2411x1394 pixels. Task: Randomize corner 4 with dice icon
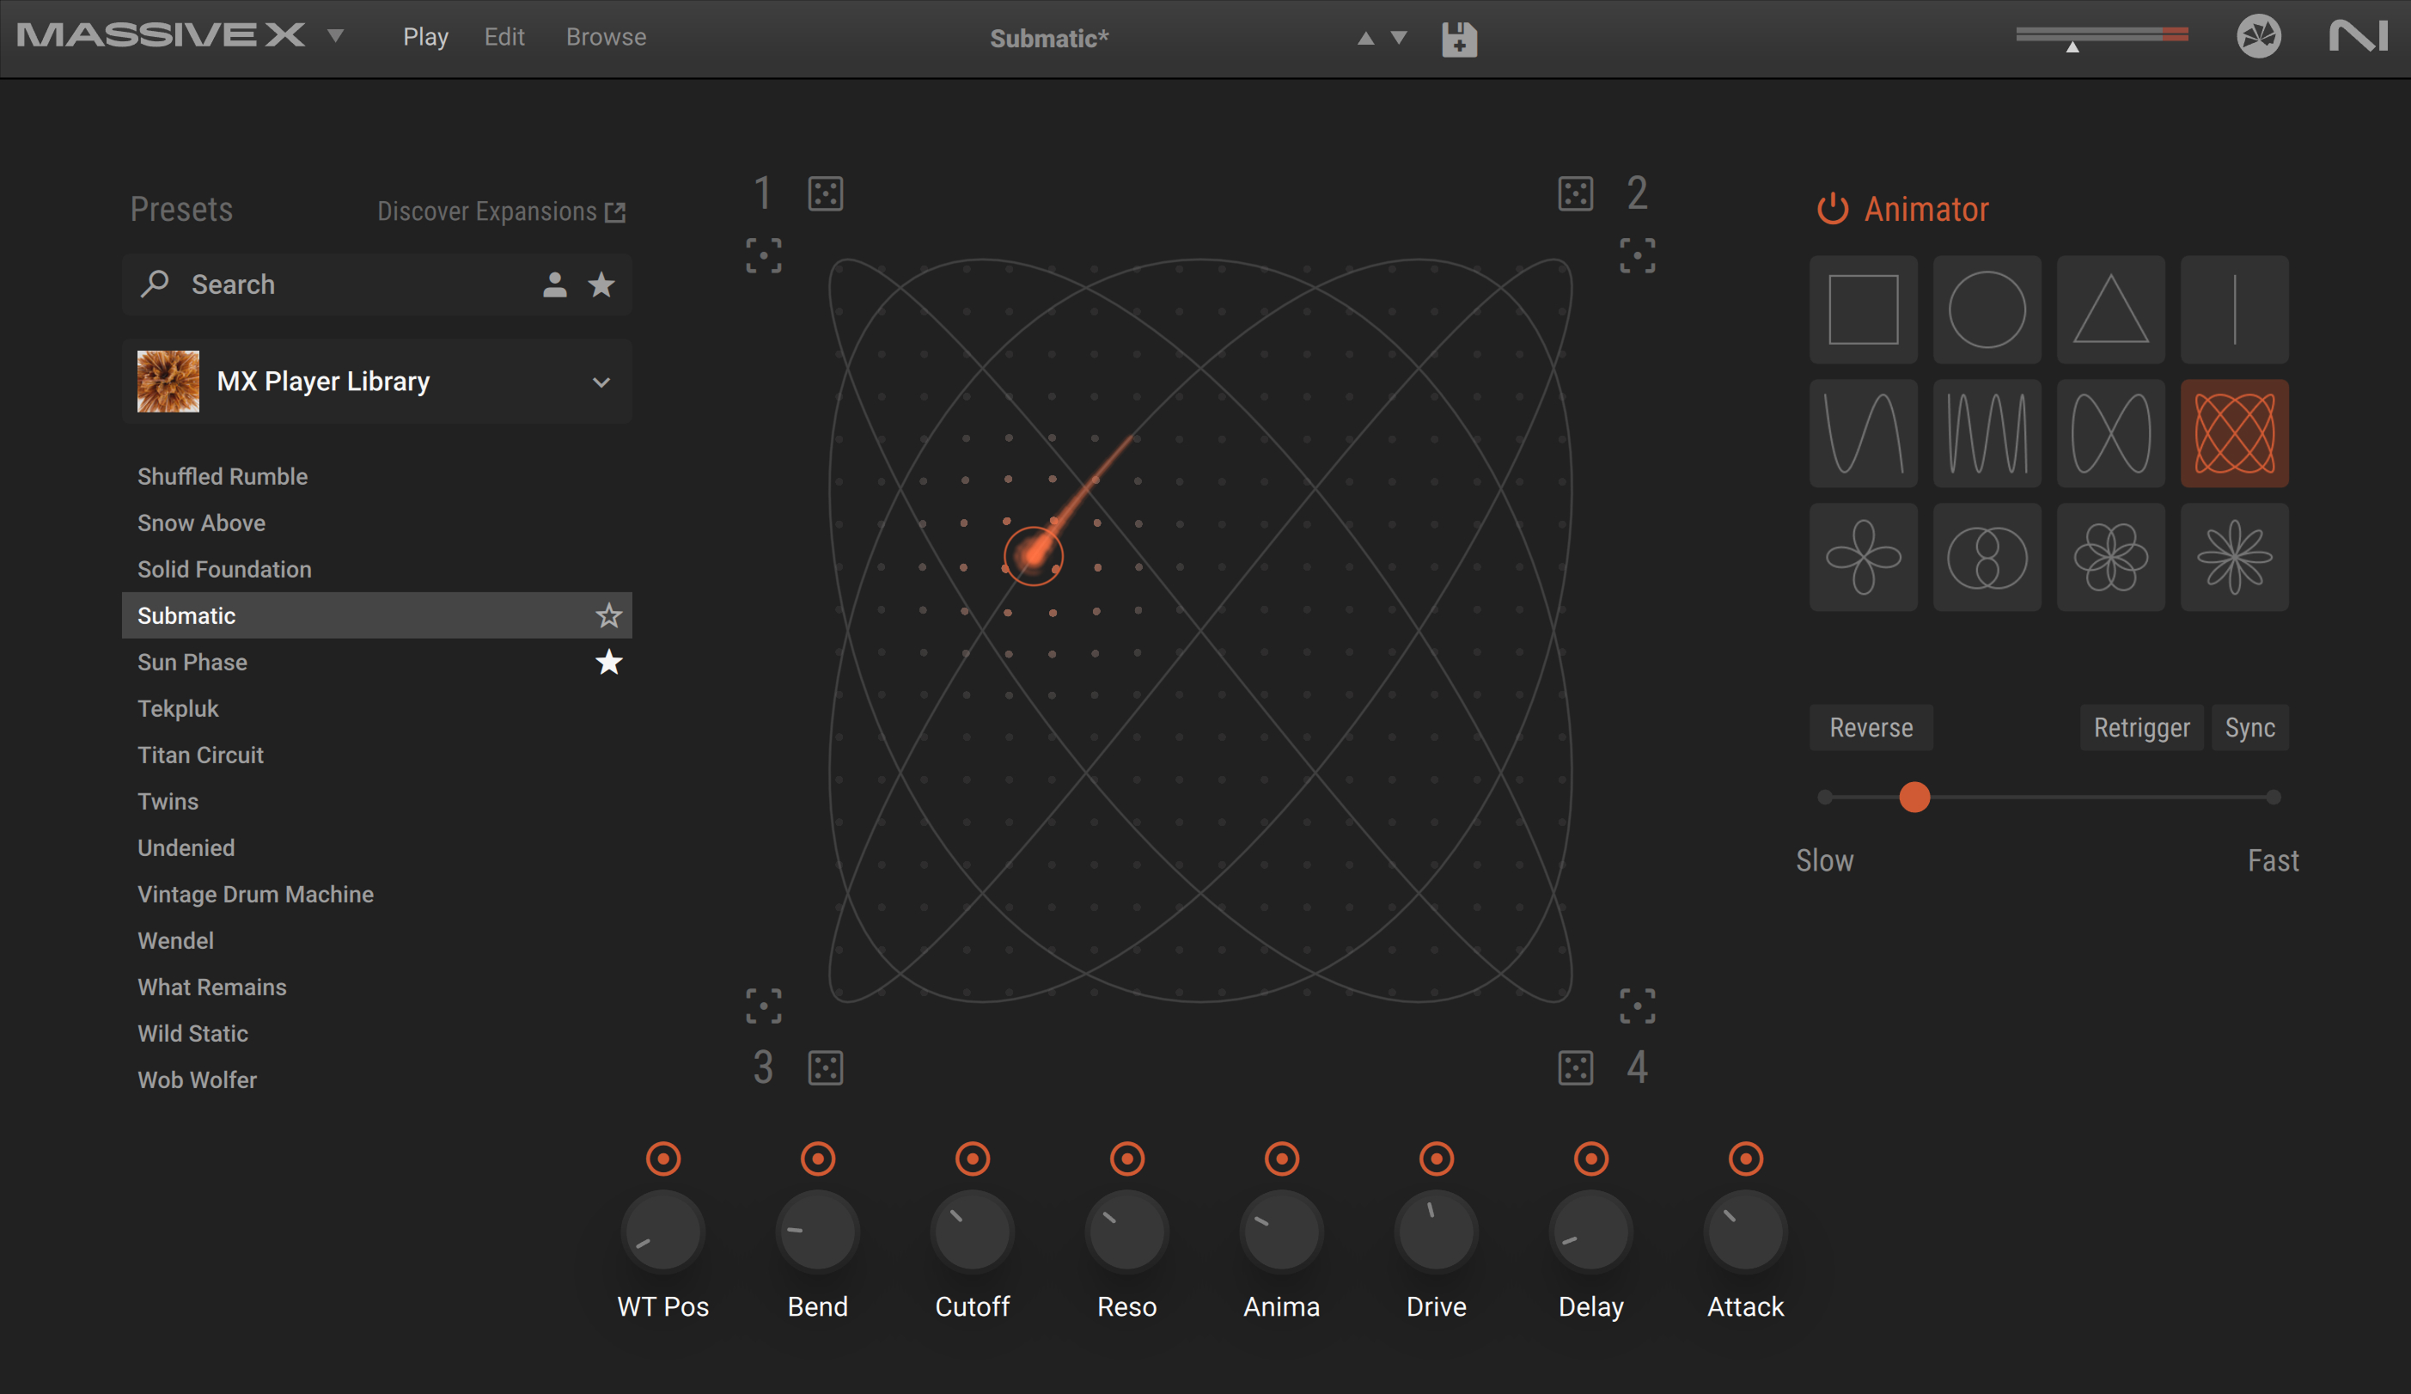[x=1575, y=1067]
